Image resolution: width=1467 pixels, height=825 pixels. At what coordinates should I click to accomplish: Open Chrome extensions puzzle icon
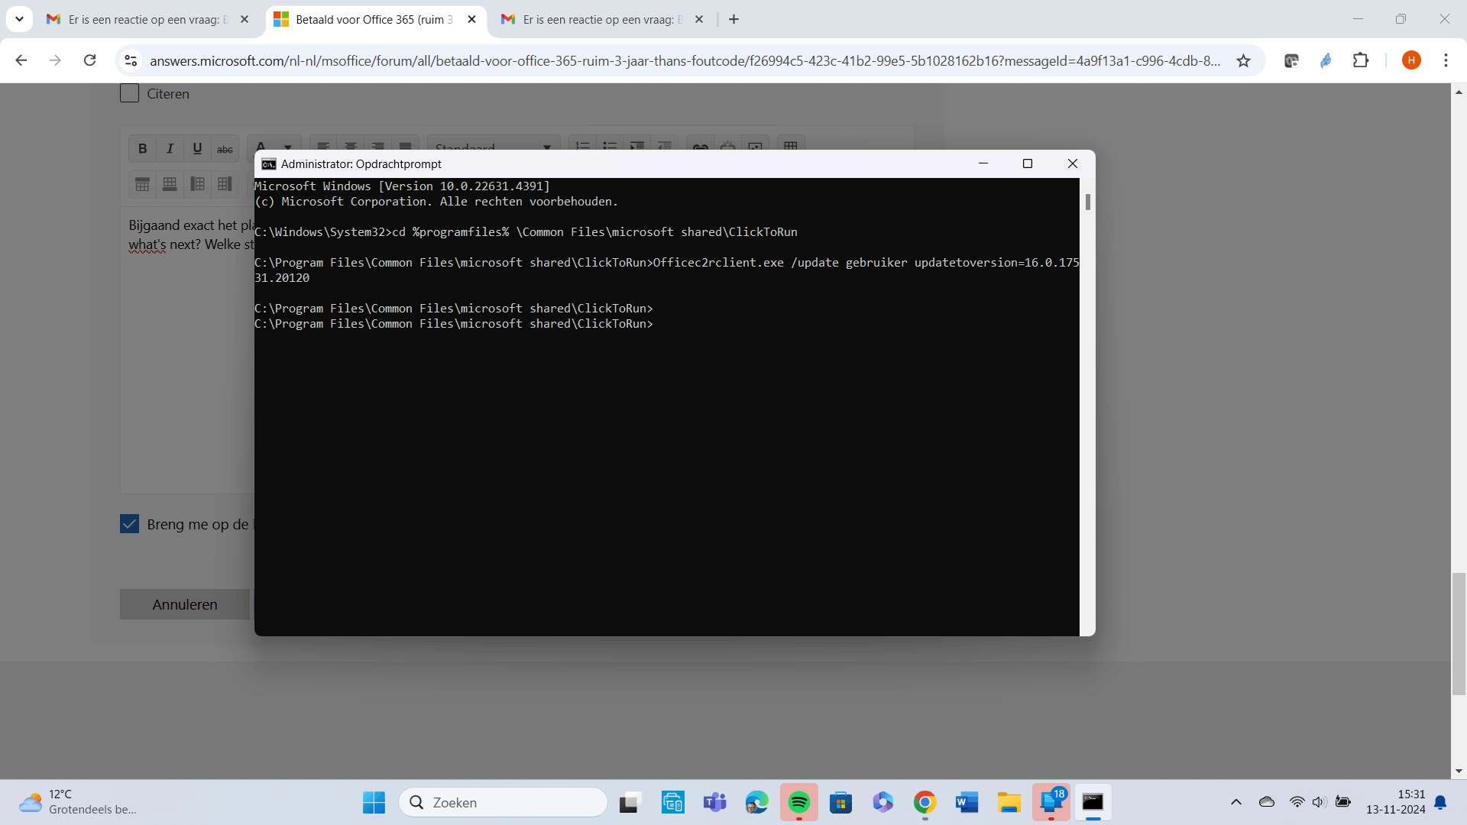coord(1361,60)
